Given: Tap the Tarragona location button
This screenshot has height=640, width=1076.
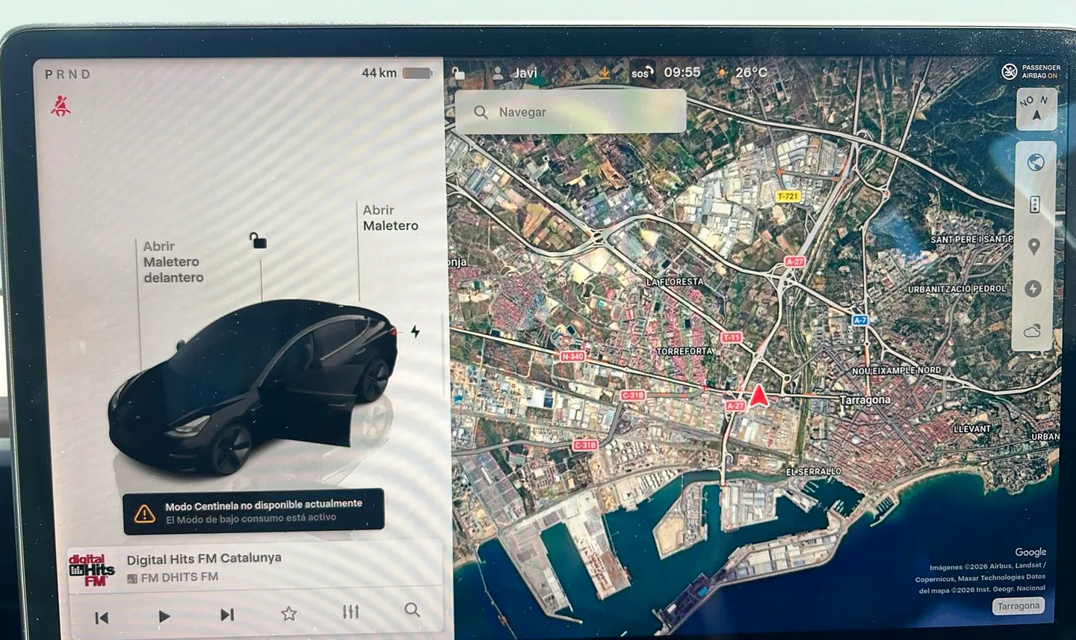Looking at the screenshot, I should coord(1018,606).
